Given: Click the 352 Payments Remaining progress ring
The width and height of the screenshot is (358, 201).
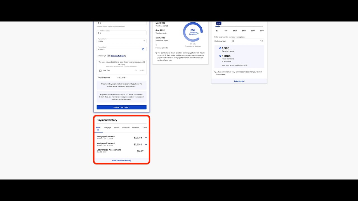Looking at the screenshot, I should pyautogui.click(x=193, y=32).
